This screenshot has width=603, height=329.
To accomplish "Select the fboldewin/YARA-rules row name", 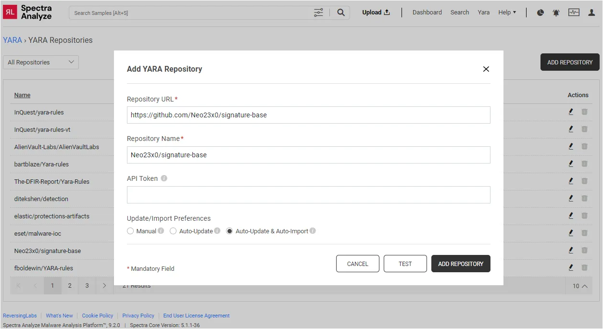I will pos(43,268).
